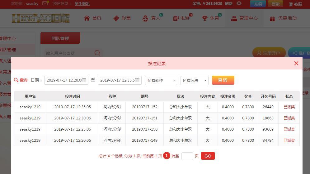The image size is (310, 174).
Task: Open the 真人 live casino menu
Action: click(152, 18)
